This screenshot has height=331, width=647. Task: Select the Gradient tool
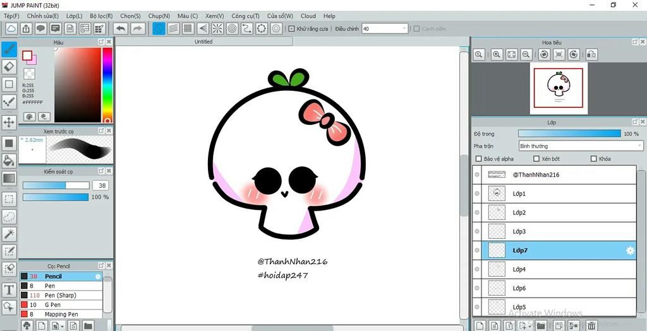(x=9, y=178)
